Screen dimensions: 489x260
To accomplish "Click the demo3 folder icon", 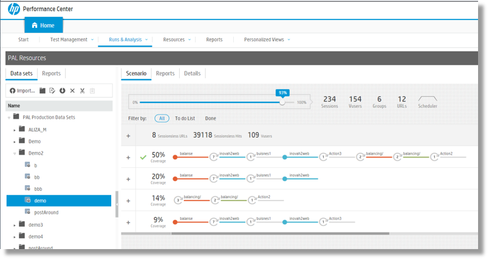I will coord(22,224).
